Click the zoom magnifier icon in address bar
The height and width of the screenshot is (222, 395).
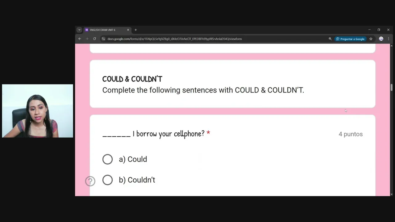click(x=330, y=39)
